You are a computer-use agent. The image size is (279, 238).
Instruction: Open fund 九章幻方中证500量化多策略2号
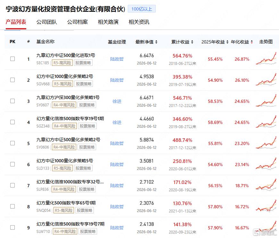click(68, 140)
